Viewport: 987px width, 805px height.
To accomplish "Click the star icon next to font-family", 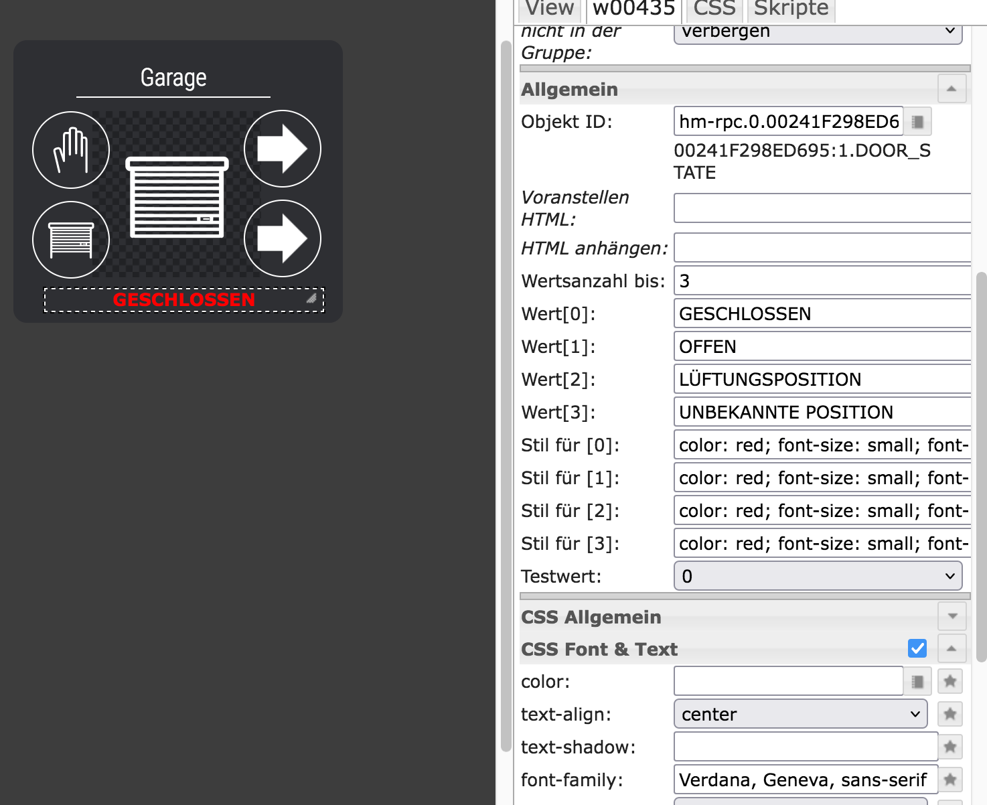I will [x=950, y=780].
